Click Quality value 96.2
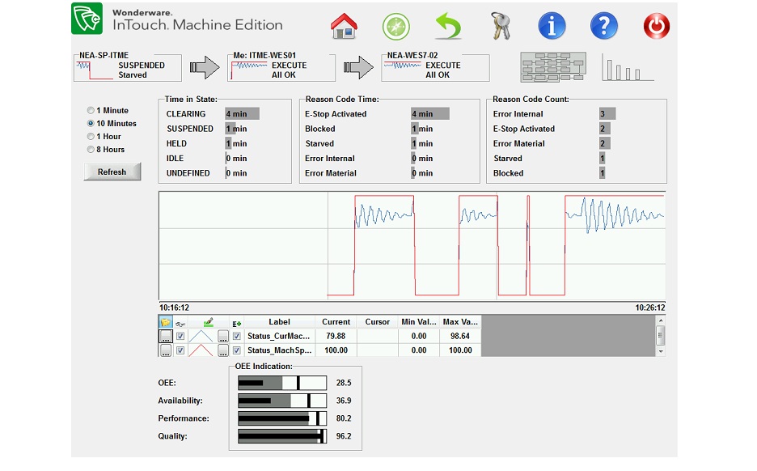757x471 pixels. pos(344,436)
